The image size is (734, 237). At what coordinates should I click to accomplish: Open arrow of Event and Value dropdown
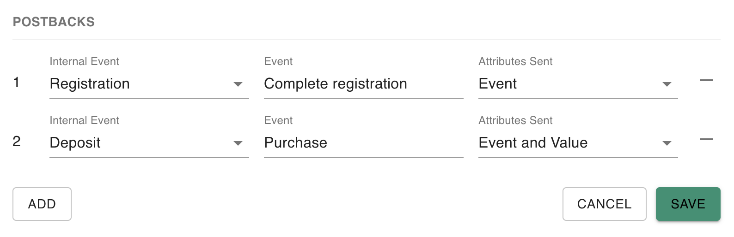pyautogui.click(x=667, y=143)
